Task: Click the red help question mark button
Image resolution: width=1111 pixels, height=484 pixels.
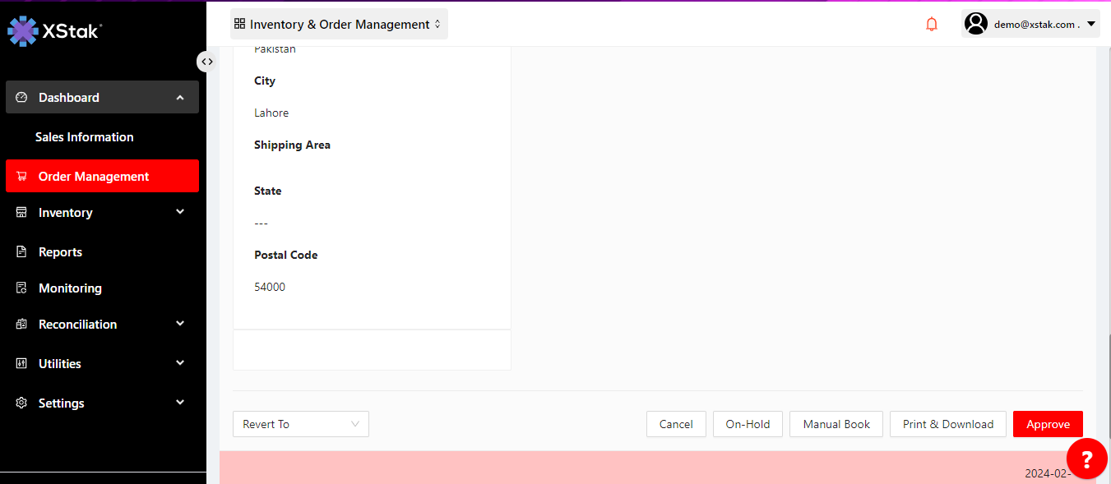Action: click(1086, 459)
